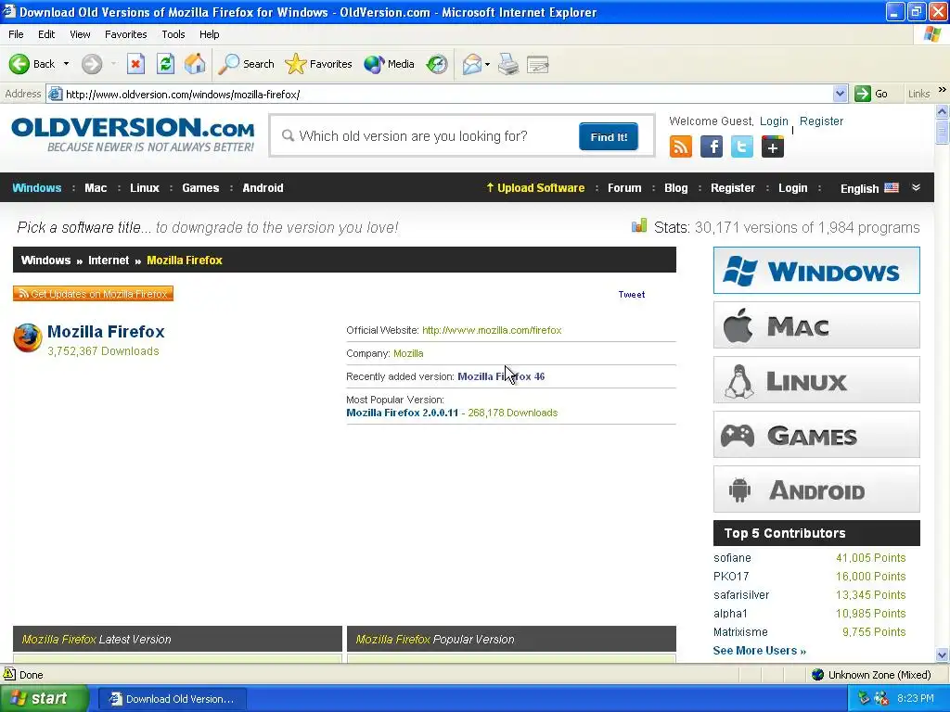
Task: Open the Search pane in toolbar
Action: point(246,64)
